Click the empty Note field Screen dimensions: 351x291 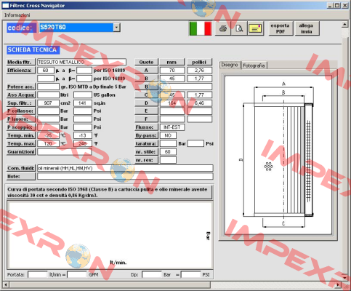(125, 176)
